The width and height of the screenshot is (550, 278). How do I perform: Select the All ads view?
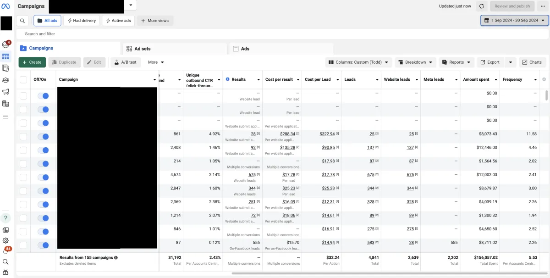(x=47, y=21)
